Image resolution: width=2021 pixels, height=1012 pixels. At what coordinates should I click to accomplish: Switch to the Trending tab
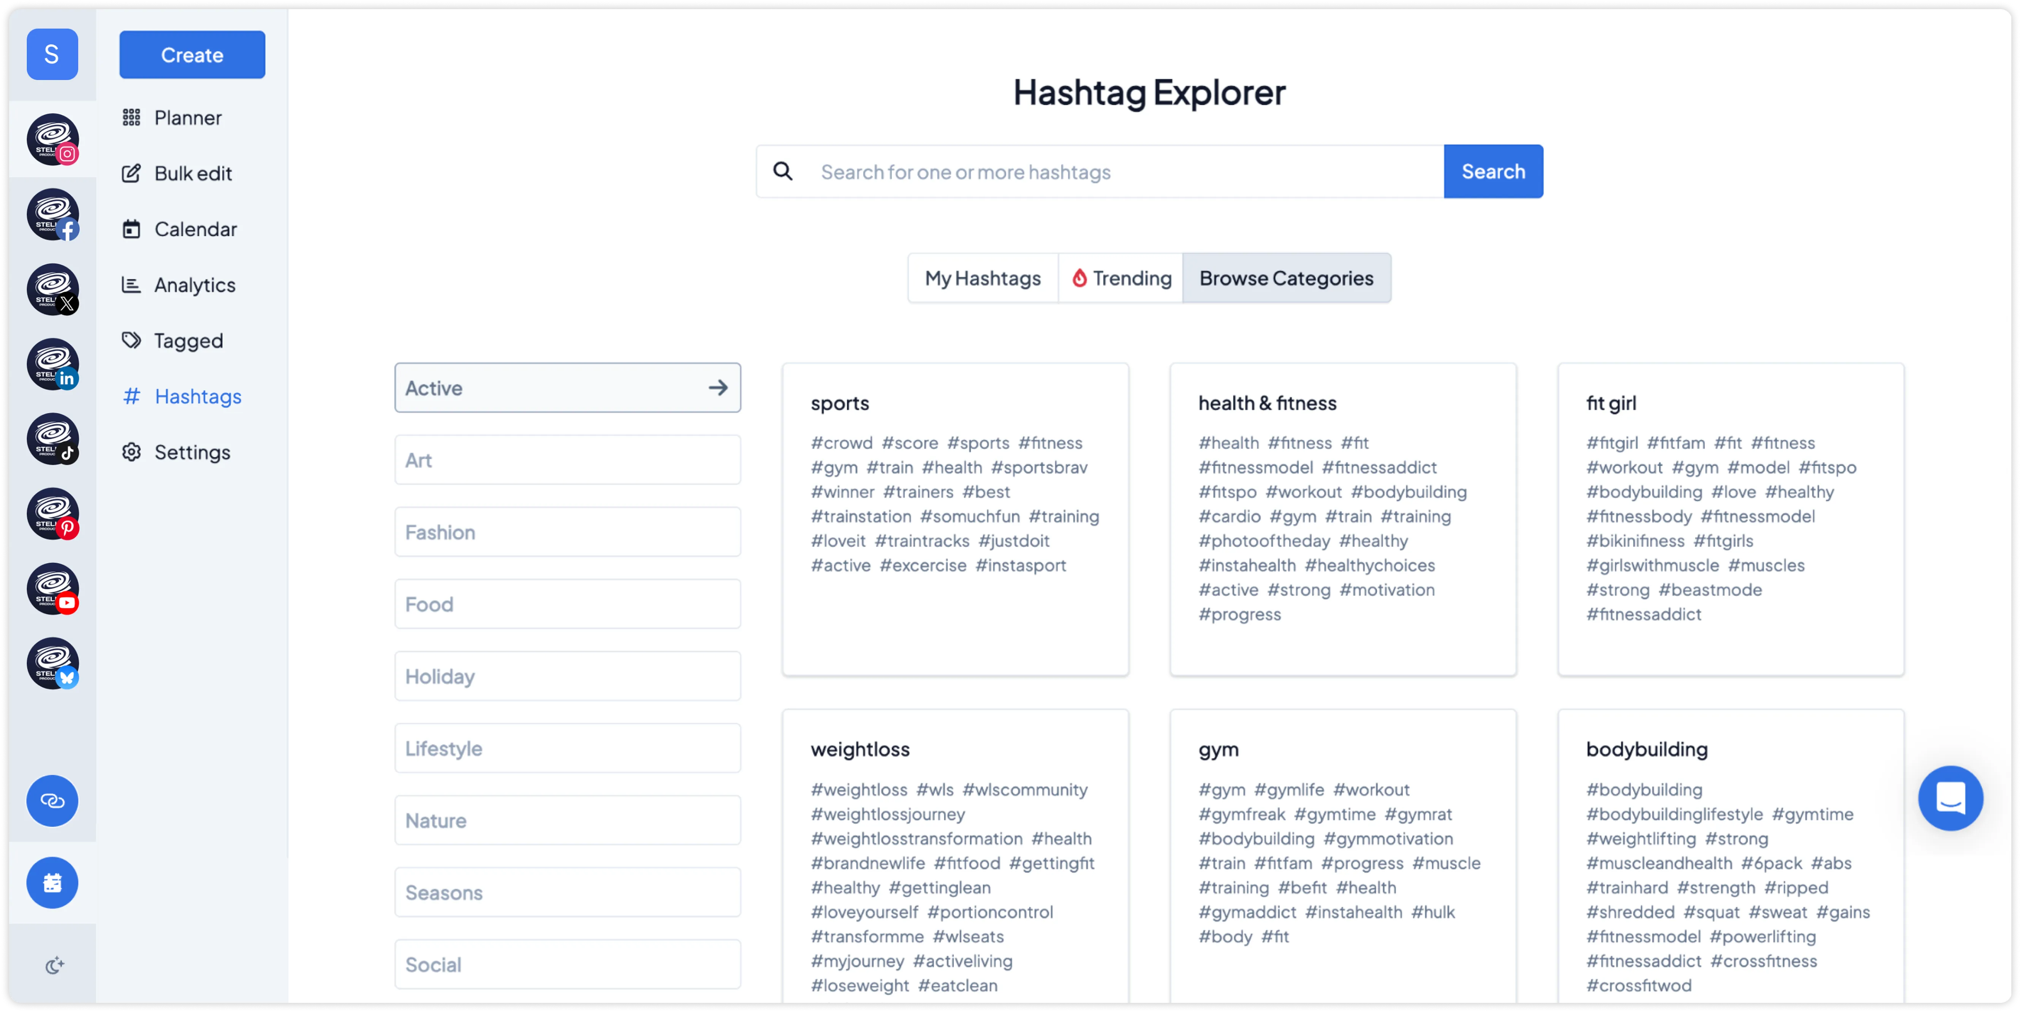tap(1120, 278)
